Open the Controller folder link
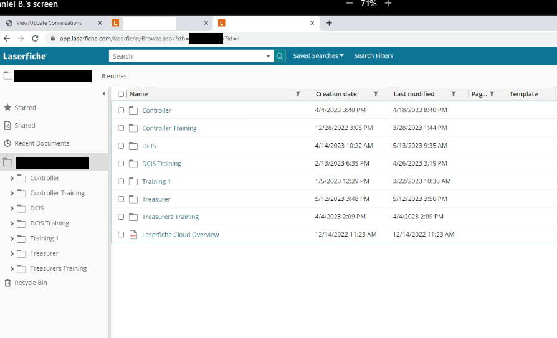 [156, 110]
